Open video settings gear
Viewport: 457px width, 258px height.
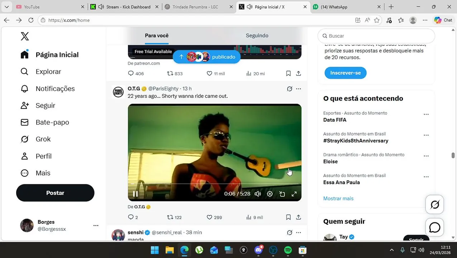[x=270, y=194]
